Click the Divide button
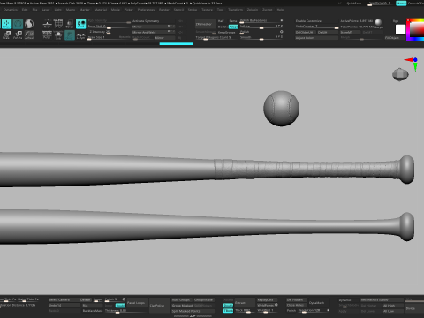Viewport: 424px width, 318px height. coord(414,308)
